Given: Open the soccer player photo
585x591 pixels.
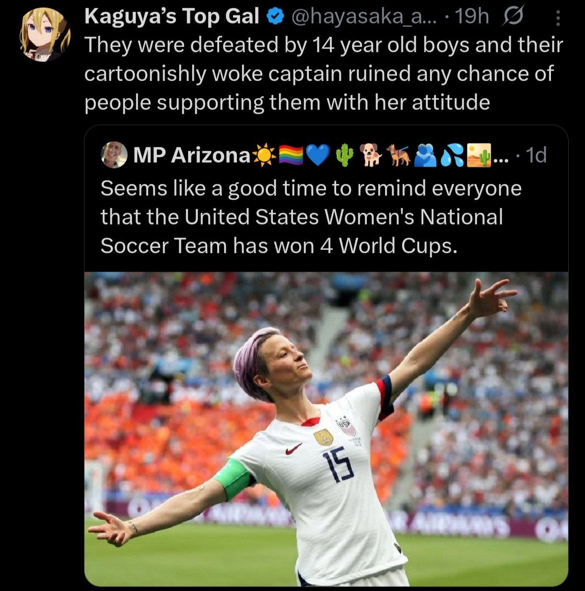Looking at the screenshot, I should point(326,429).
